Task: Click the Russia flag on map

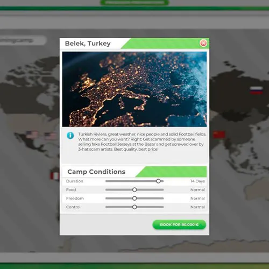Action: pos(256,90)
